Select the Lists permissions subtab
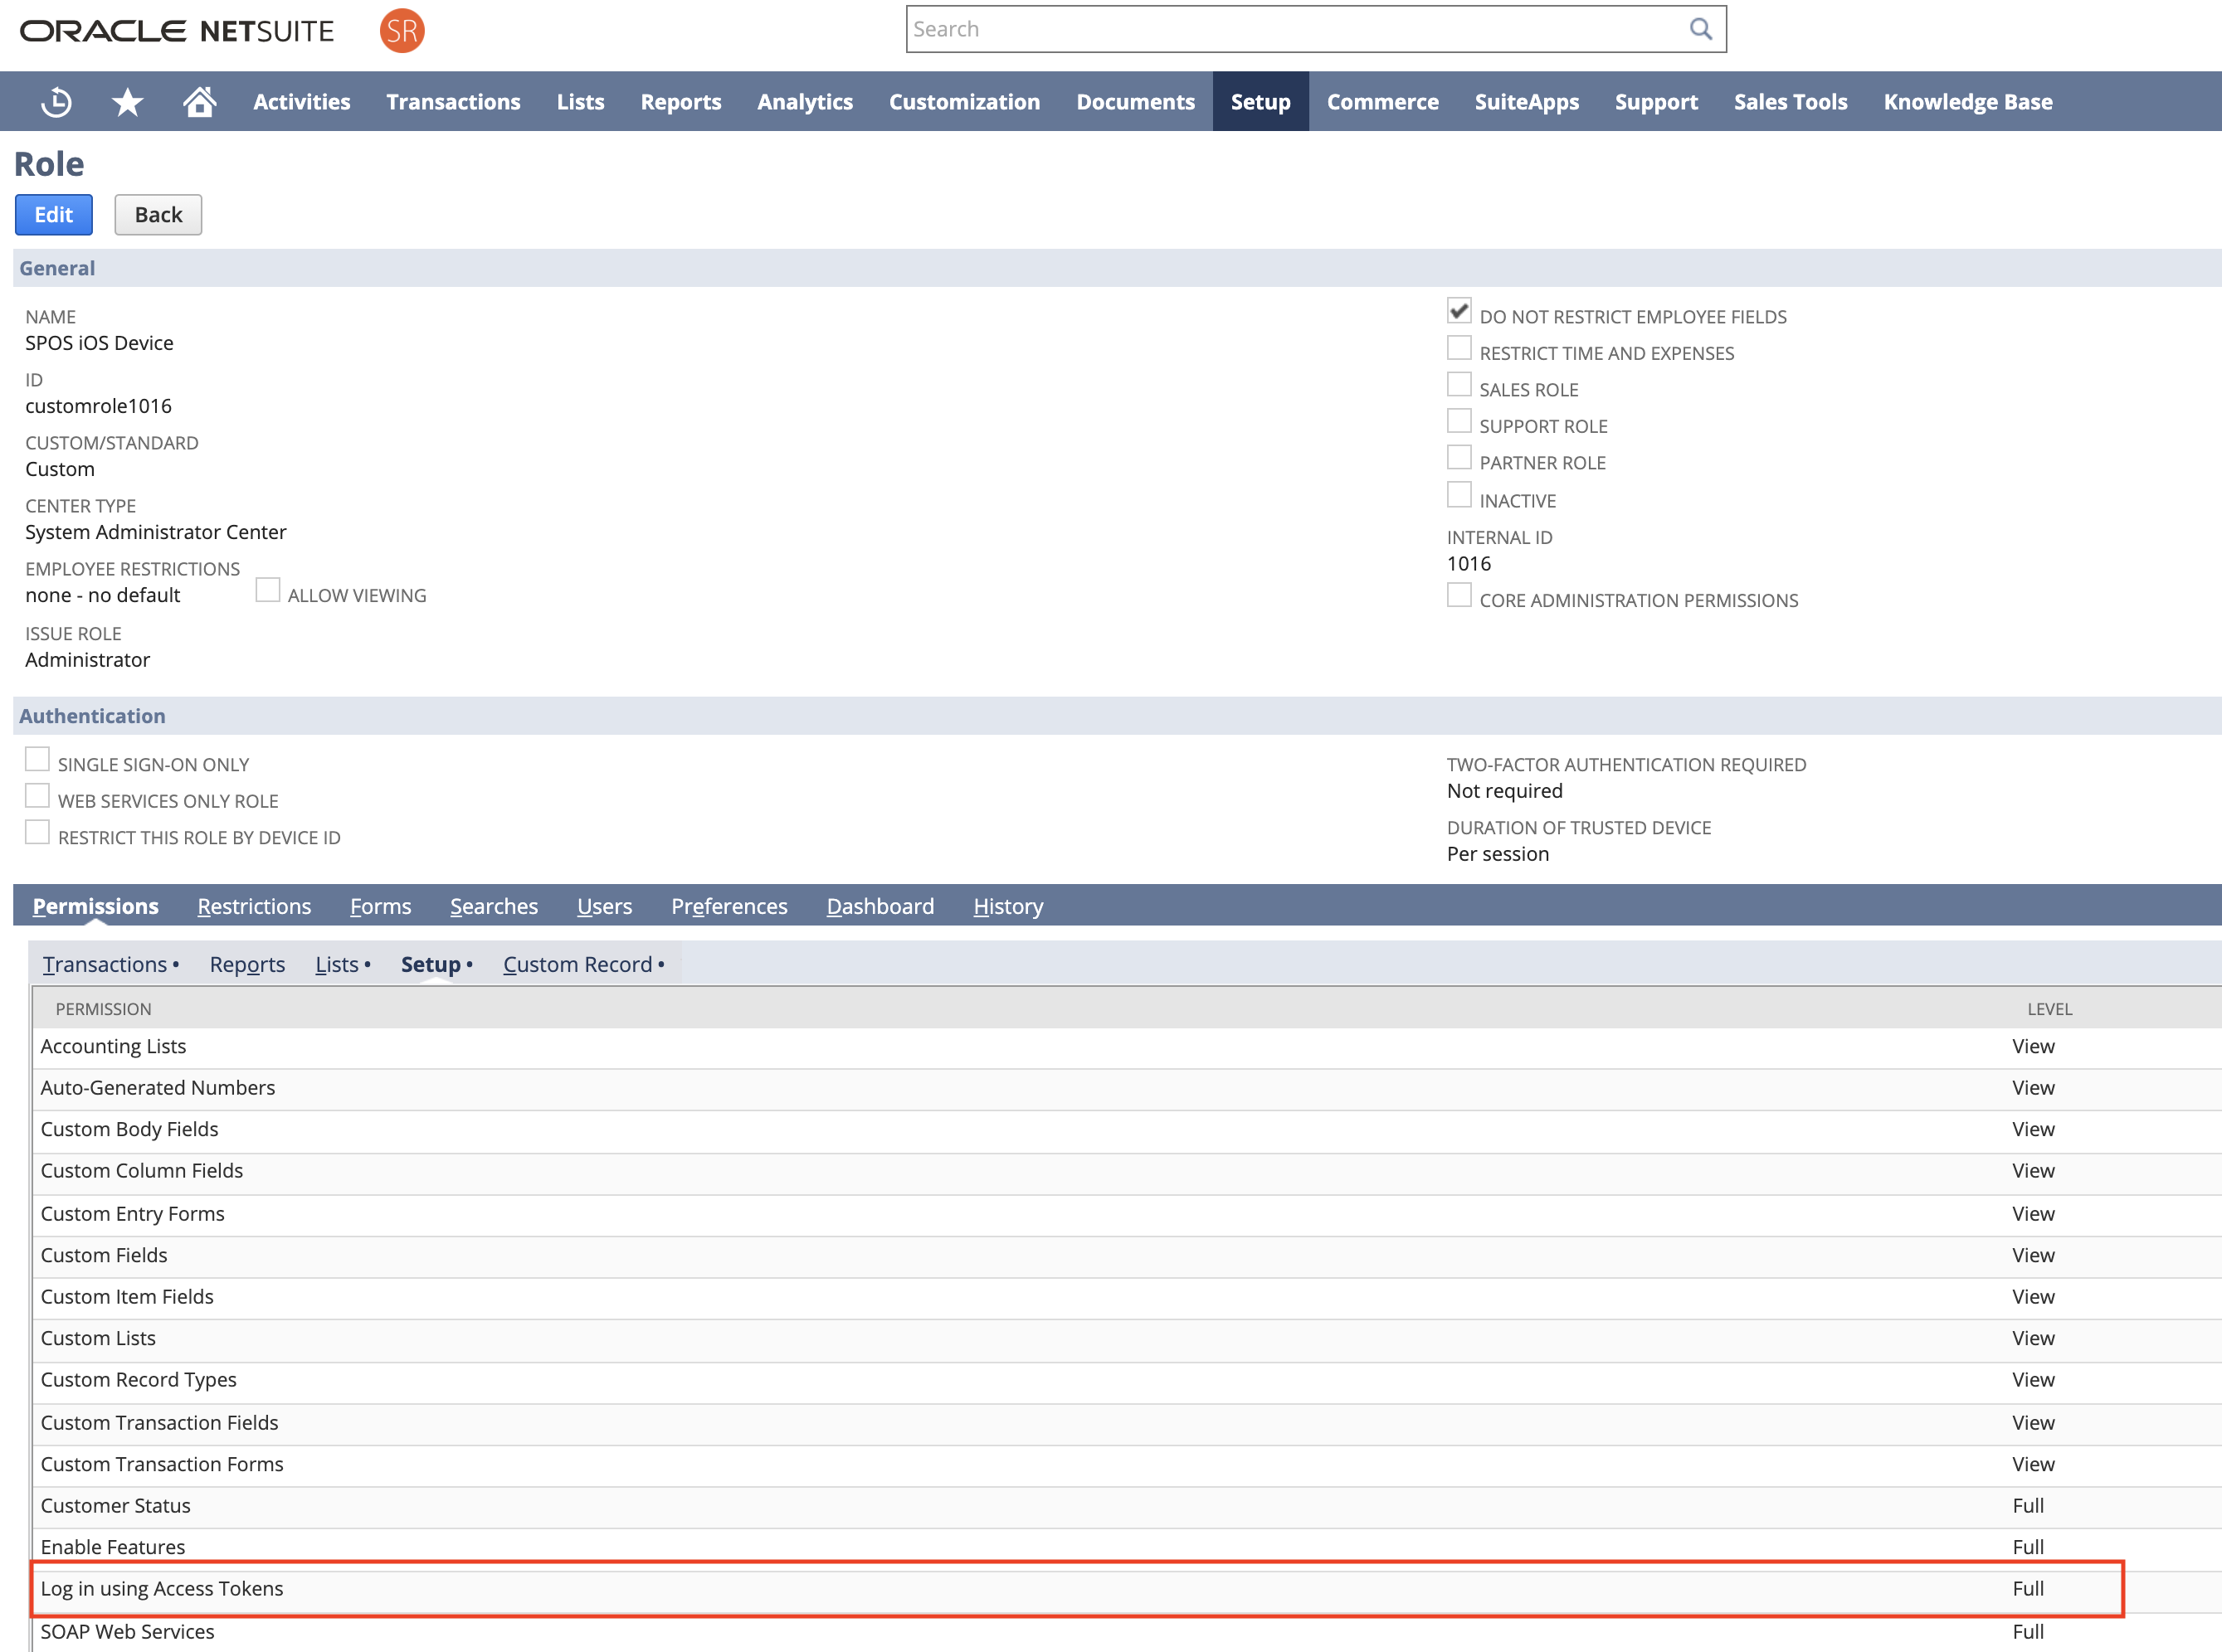The image size is (2222, 1652). pos(336,964)
